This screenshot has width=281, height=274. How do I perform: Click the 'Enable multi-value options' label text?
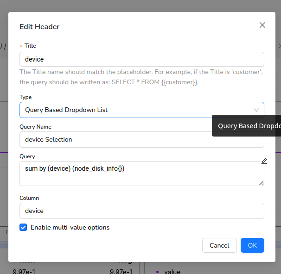point(70,227)
